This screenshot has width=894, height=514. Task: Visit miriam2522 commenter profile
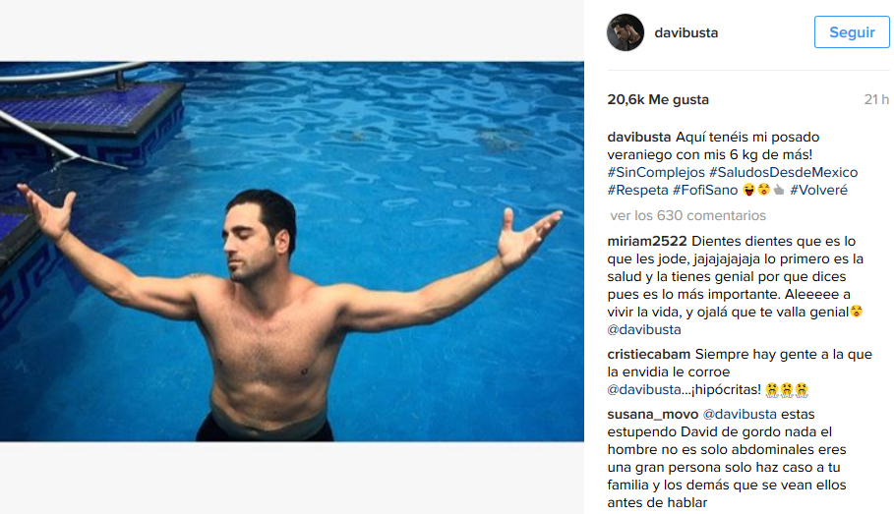(x=647, y=241)
